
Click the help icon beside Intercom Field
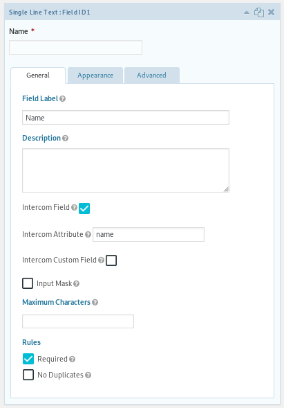click(x=74, y=208)
